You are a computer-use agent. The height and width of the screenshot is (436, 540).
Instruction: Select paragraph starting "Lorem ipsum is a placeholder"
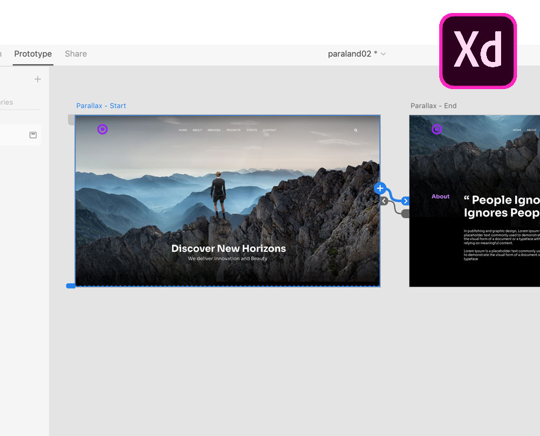click(x=502, y=255)
